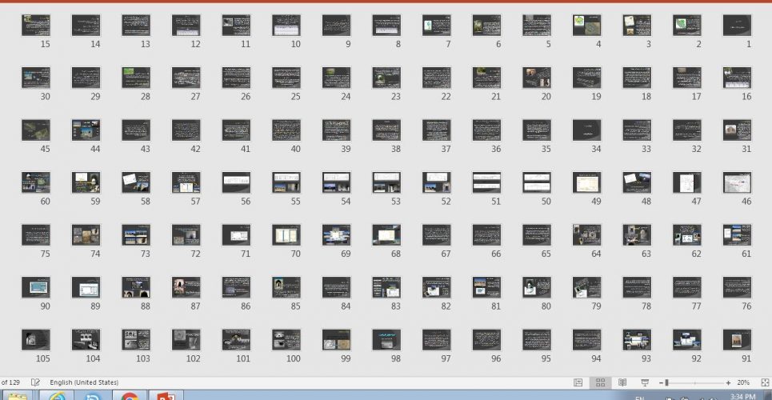
Task: Select slide 15 thumbnail
Action: pyautogui.click(x=36, y=25)
